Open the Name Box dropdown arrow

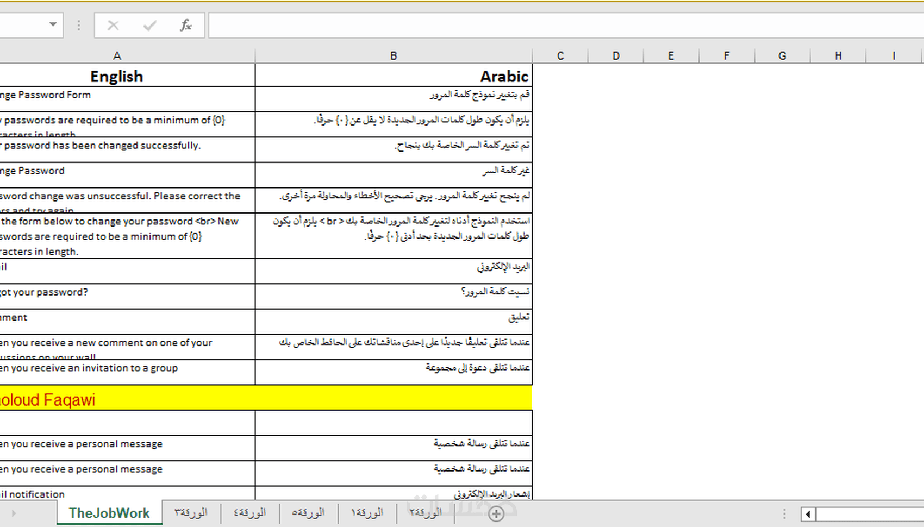[53, 24]
